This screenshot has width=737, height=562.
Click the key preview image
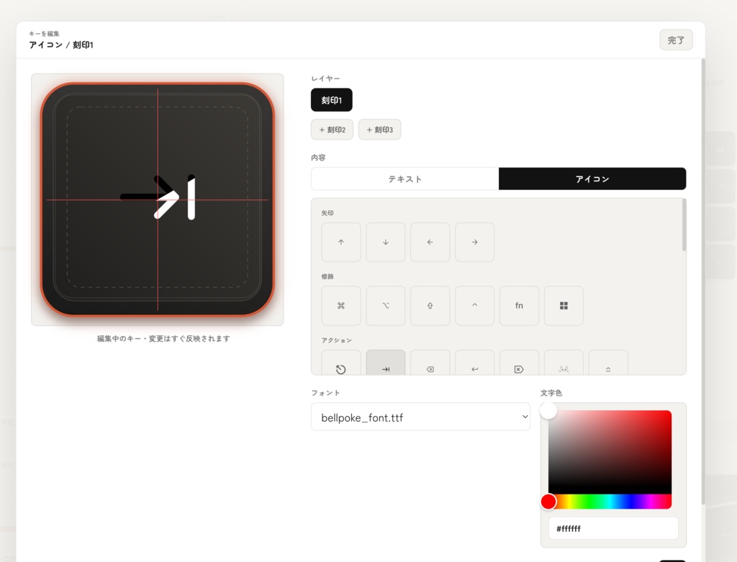[158, 200]
